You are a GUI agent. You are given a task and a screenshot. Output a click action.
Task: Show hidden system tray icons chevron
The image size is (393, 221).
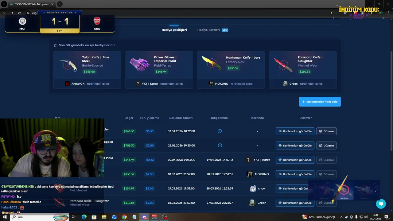(x=341, y=217)
